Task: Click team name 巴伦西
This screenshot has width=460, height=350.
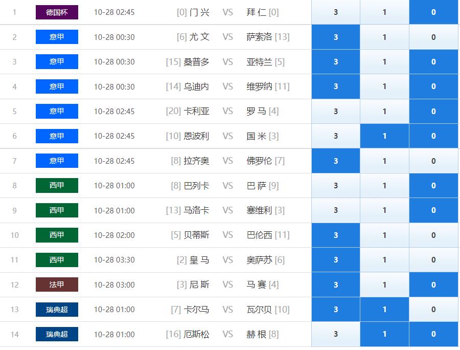Action: [259, 235]
